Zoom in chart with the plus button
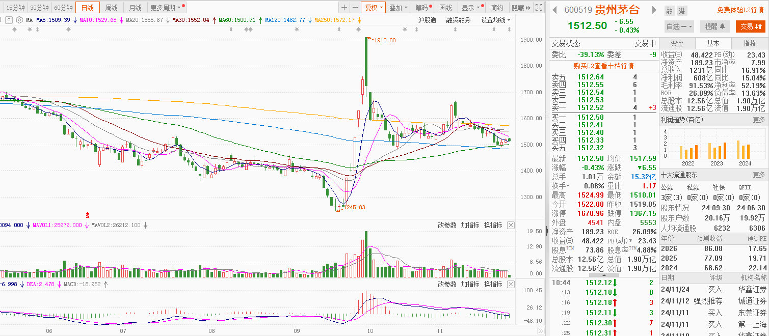The image size is (769, 336). [344, 8]
